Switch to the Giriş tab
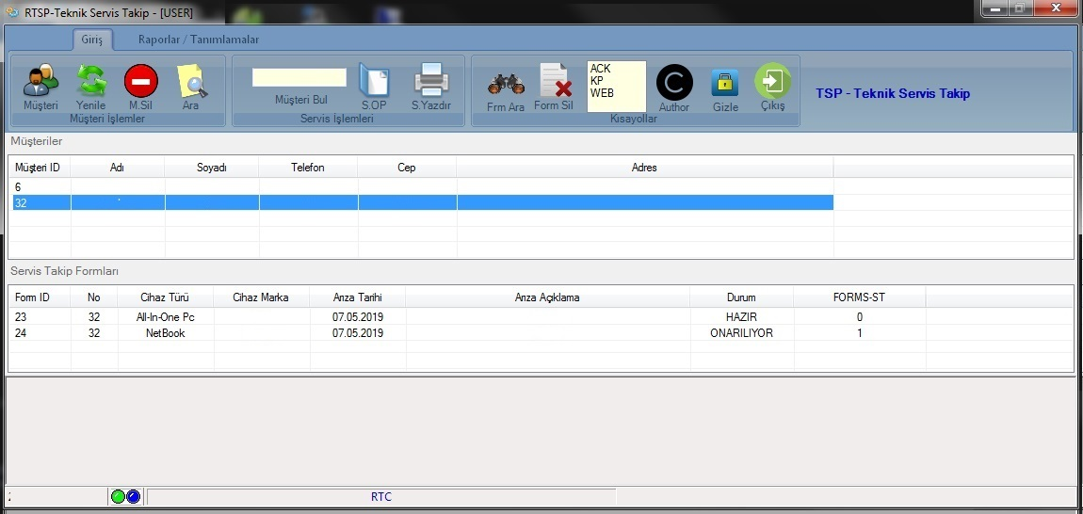The height and width of the screenshot is (514, 1083). click(x=92, y=40)
